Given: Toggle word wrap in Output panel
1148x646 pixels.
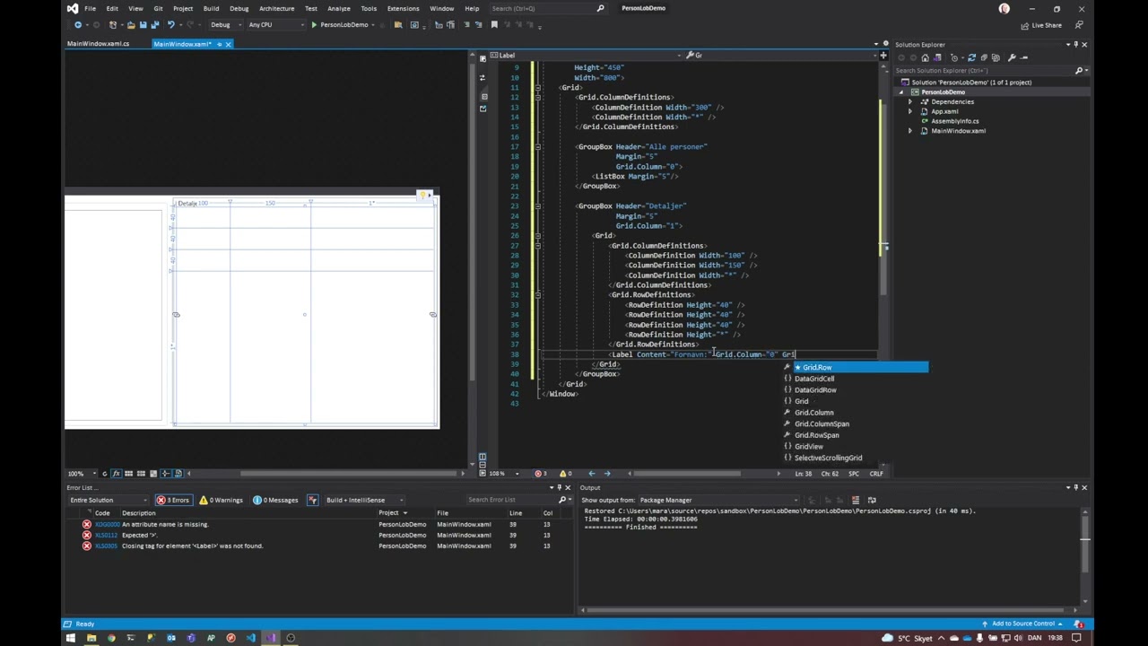Looking at the screenshot, I should pyautogui.click(x=871, y=500).
